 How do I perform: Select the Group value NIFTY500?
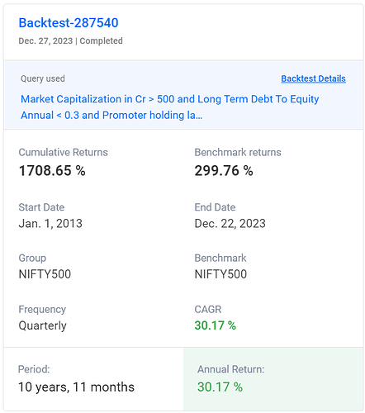coord(45,274)
